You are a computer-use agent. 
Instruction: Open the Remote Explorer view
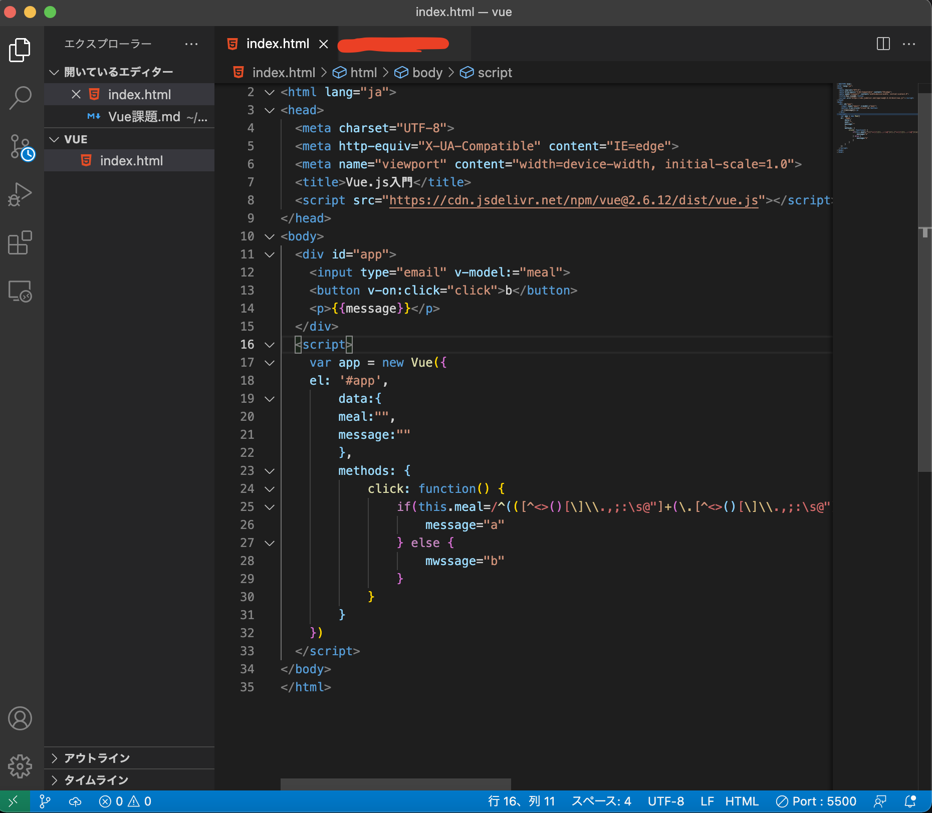coord(20,291)
